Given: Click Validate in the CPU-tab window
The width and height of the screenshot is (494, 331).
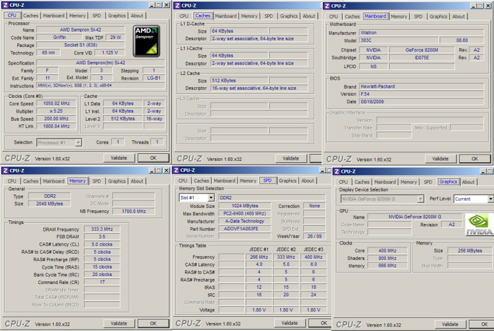Looking at the screenshot, I should [x=119, y=158].
